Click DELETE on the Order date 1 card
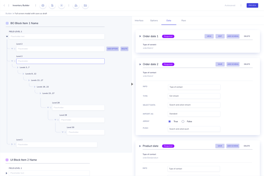The width and height of the screenshot is (264, 176). [x=247, y=36]
